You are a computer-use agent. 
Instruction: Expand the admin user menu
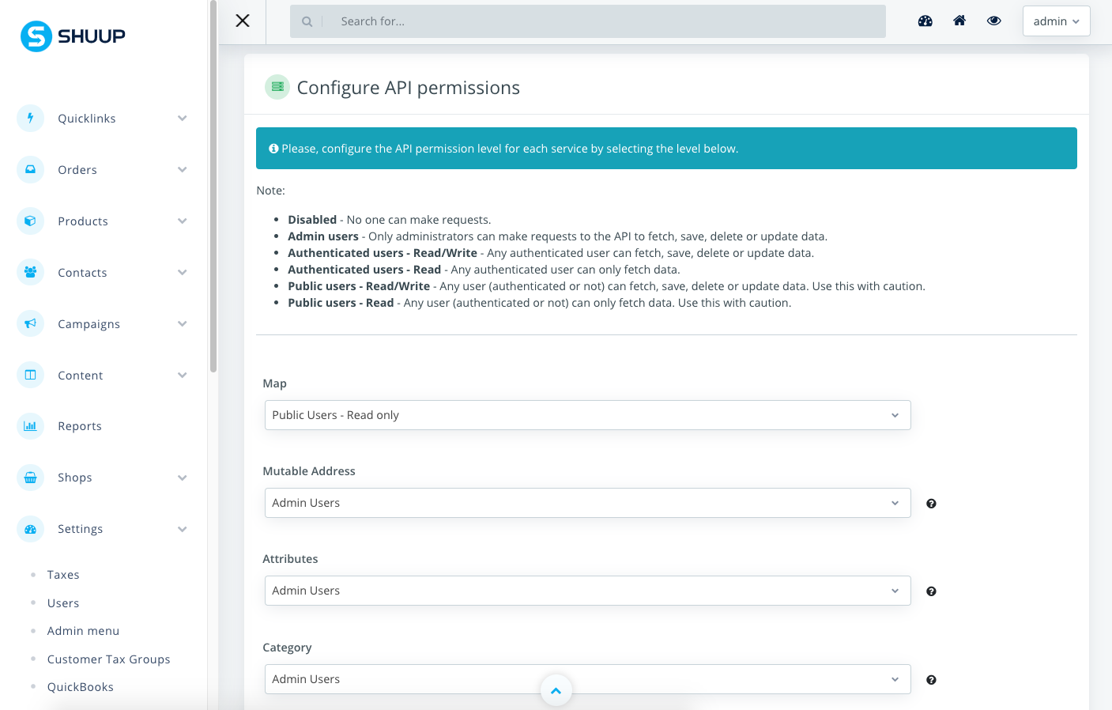pos(1056,21)
